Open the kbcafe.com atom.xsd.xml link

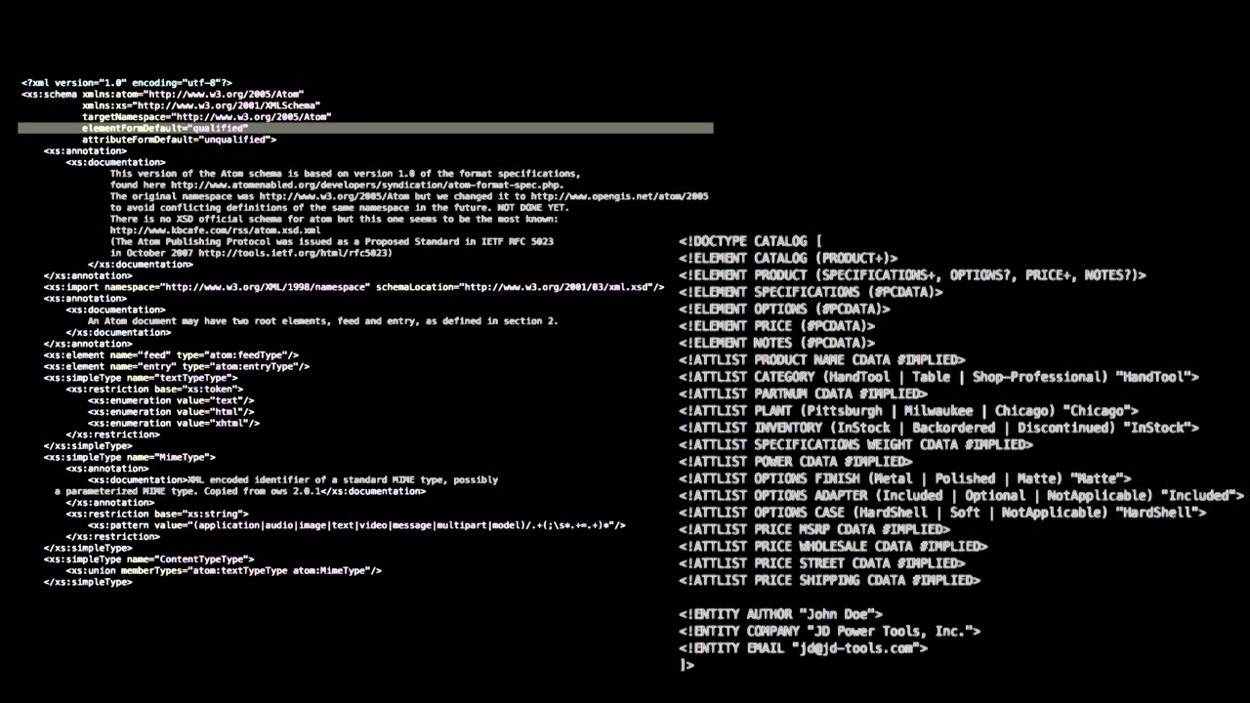(x=215, y=230)
